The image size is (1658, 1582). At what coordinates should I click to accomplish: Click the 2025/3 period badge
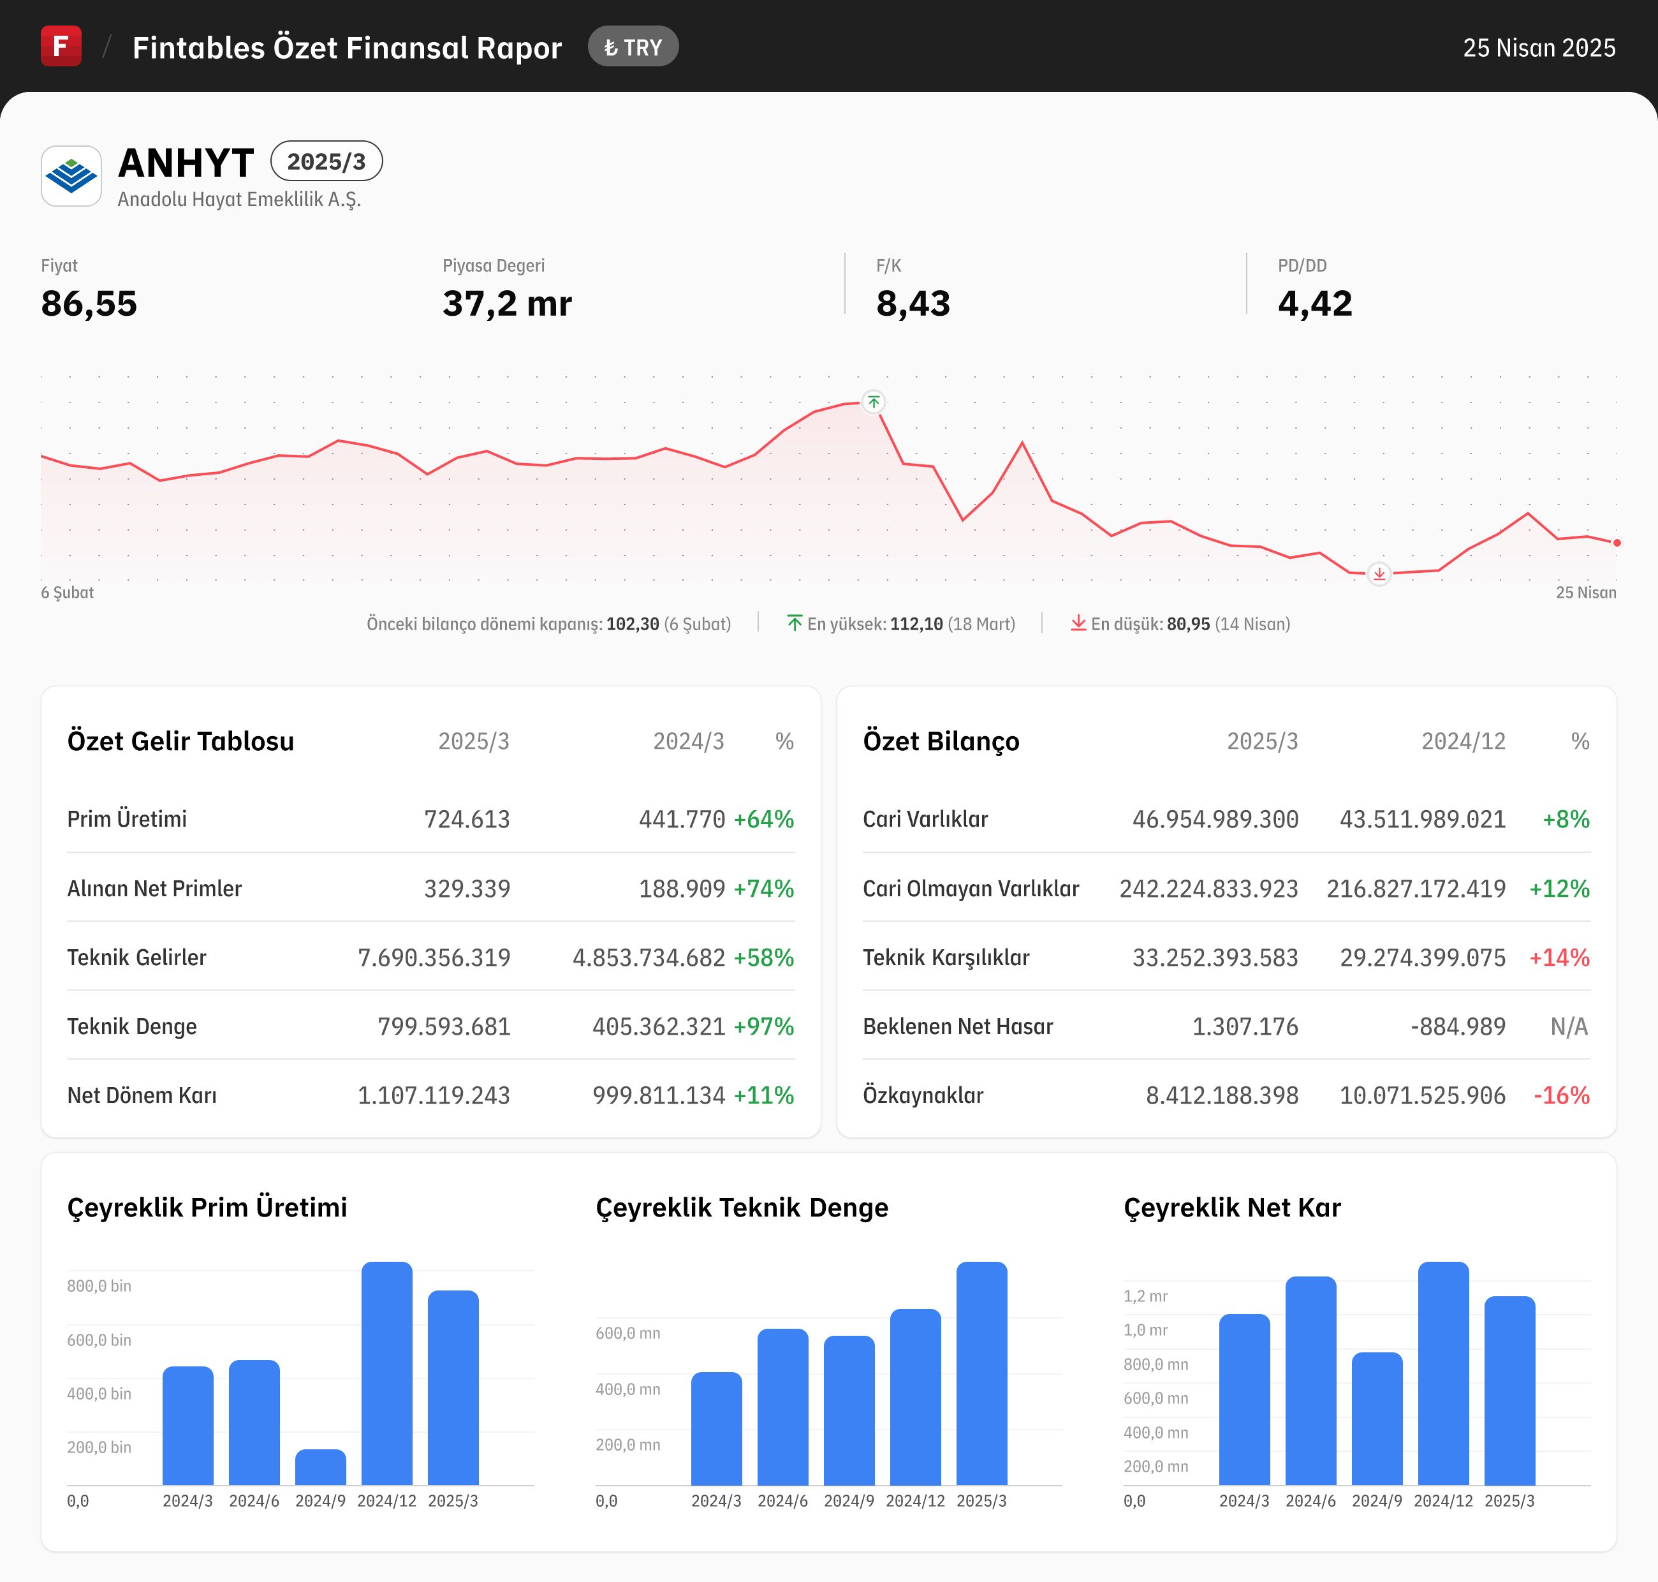point(326,161)
